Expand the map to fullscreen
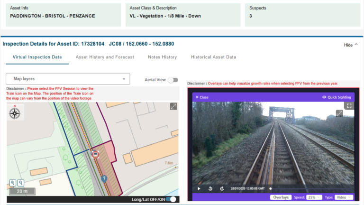This screenshot has height=205, width=364. tap(173, 106)
